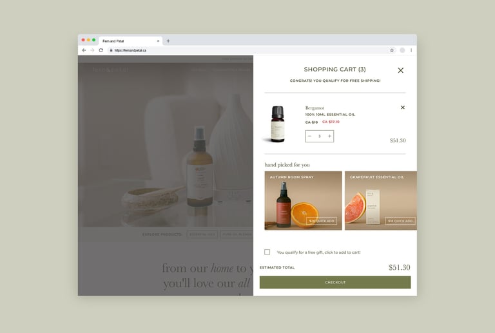Remove Bergamot item from cart

click(402, 108)
